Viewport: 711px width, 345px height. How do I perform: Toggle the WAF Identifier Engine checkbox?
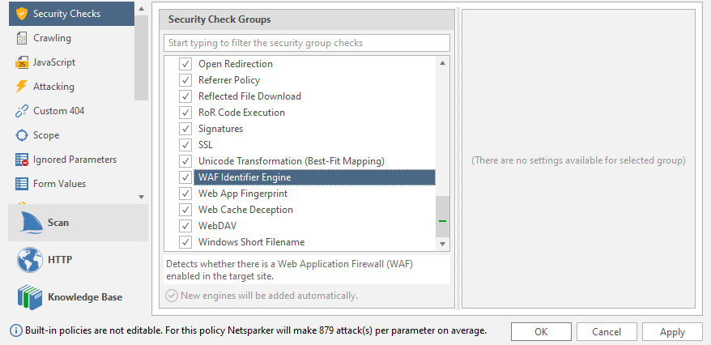click(x=185, y=177)
